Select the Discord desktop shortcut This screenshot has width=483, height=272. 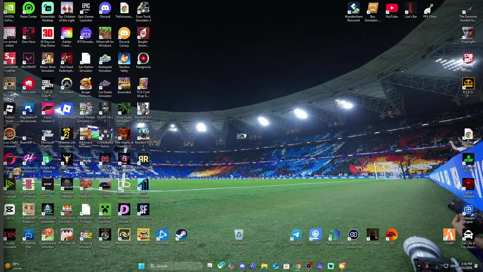coord(105,11)
